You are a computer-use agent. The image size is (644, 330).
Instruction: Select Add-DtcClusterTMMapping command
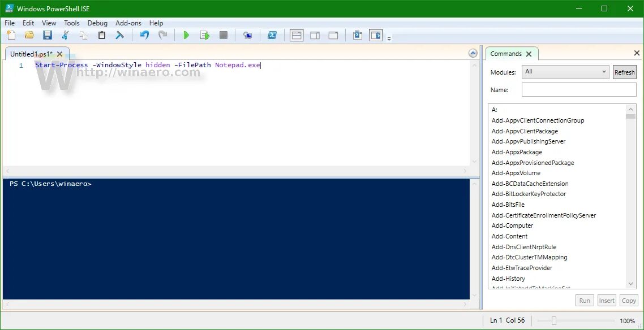click(530, 257)
